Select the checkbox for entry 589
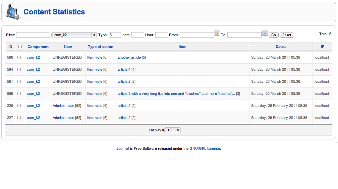The width and height of the screenshot is (338, 189). tap(19, 93)
